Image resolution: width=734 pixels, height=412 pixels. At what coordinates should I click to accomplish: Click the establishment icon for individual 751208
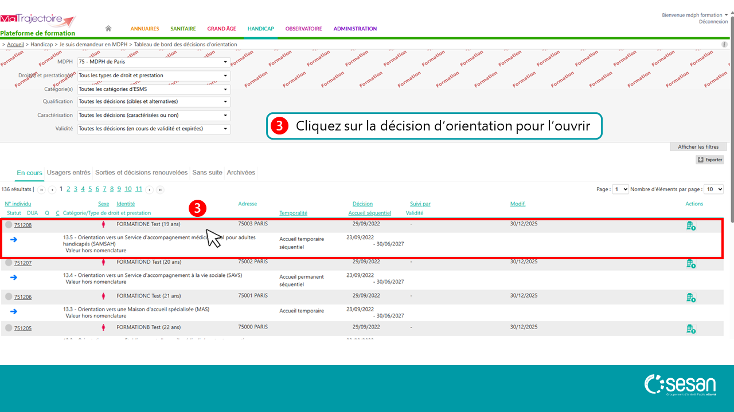click(690, 226)
